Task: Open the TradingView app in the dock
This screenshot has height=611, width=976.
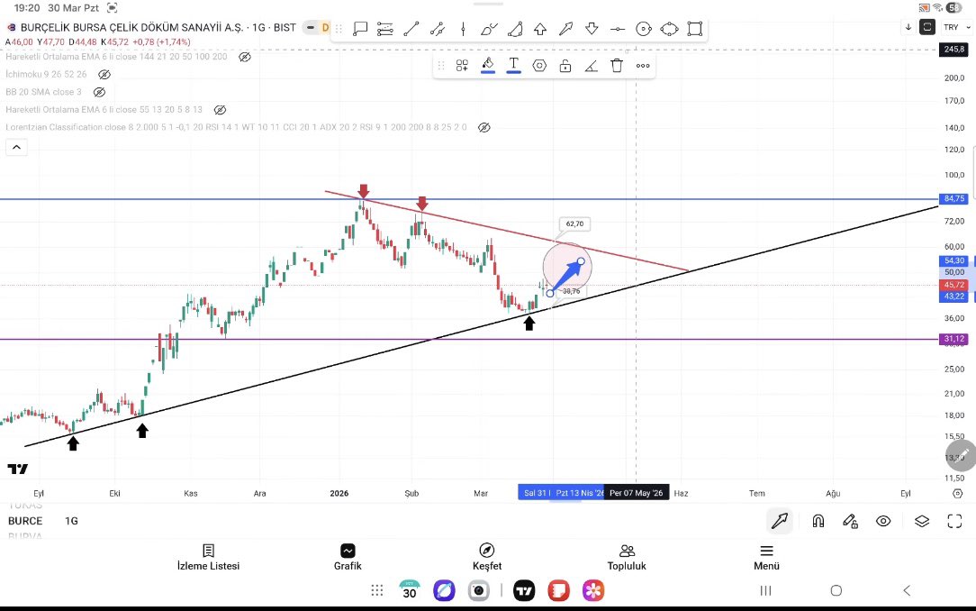Action: coord(524,590)
